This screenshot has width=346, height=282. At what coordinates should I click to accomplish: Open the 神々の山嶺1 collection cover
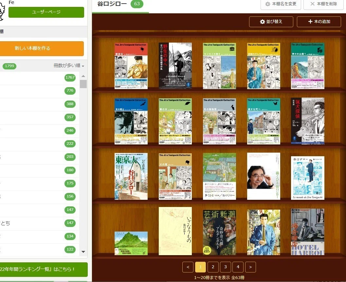click(x=308, y=66)
